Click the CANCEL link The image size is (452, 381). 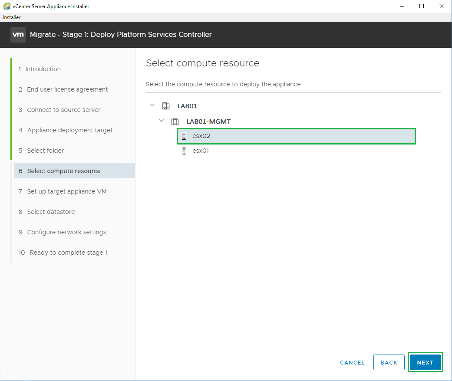[352, 363]
